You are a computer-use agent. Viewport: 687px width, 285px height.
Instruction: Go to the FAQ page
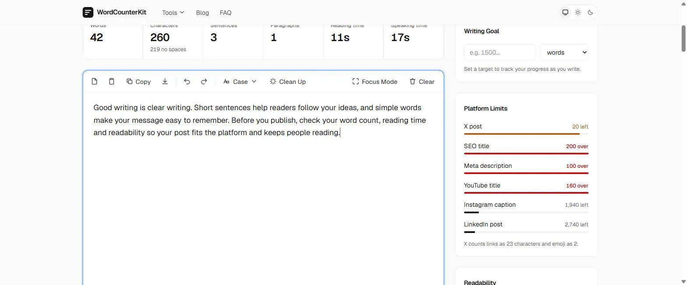[x=226, y=13]
